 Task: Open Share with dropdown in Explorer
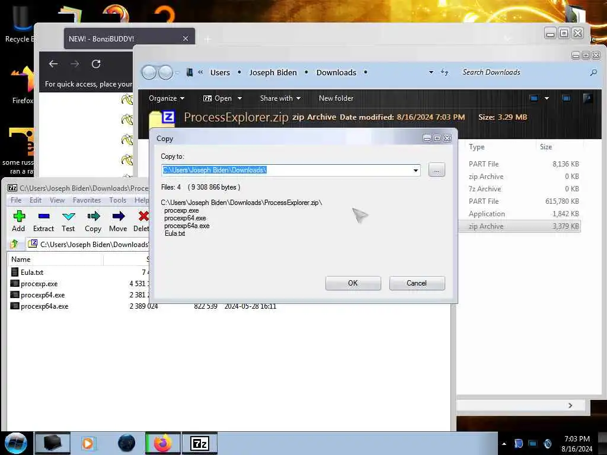(x=280, y=98)
